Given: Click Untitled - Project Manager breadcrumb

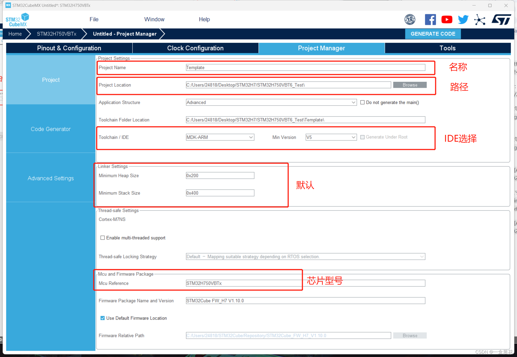Looking at the screenshot, I should [125, 34].
